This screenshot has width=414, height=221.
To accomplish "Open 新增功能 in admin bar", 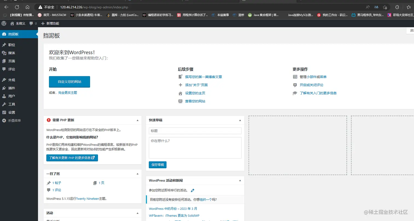I will click(50, 24).
